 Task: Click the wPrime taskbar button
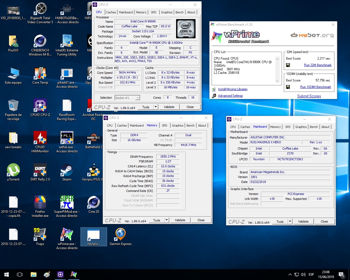click(74, 275)
